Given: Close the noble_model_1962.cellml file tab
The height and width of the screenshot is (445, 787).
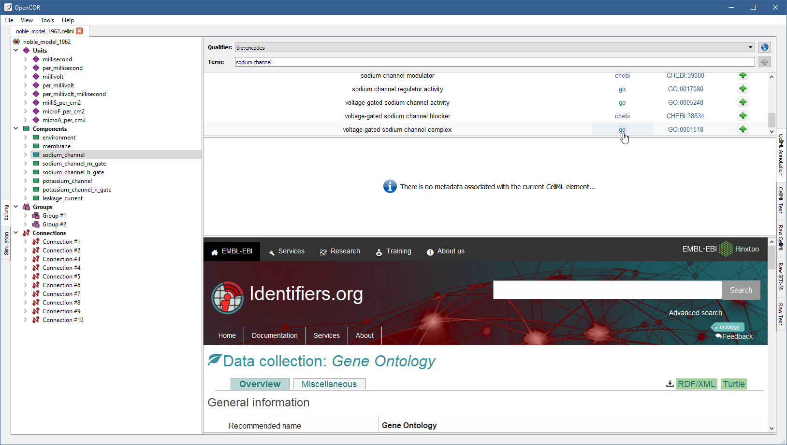Looking at the screenshot, I should [80, 31].
